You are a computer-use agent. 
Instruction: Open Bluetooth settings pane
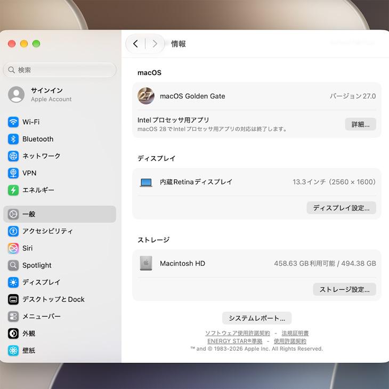[x=60, y=139]
